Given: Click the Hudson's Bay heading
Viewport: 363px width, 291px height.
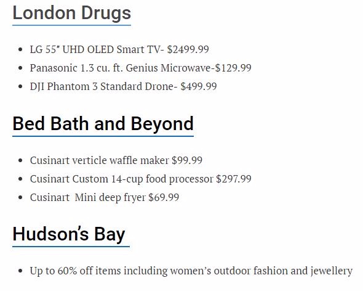Looking at the screenshot, I should 69,234.
